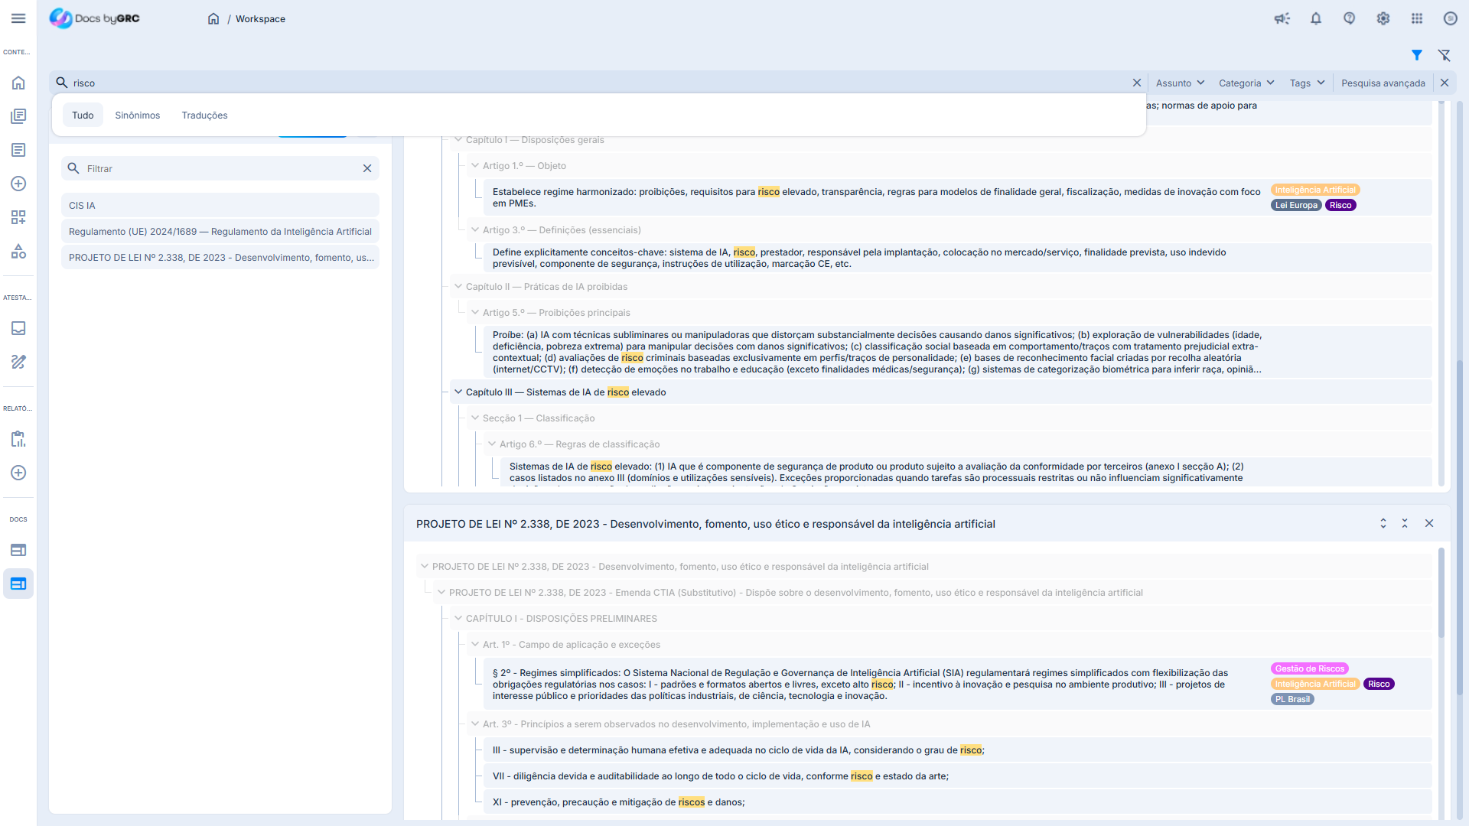The height and width of the screenshot is (826, 1469).
Task: Clear filters with crossed funnel icon
Action: click(x=1445, y=55)
